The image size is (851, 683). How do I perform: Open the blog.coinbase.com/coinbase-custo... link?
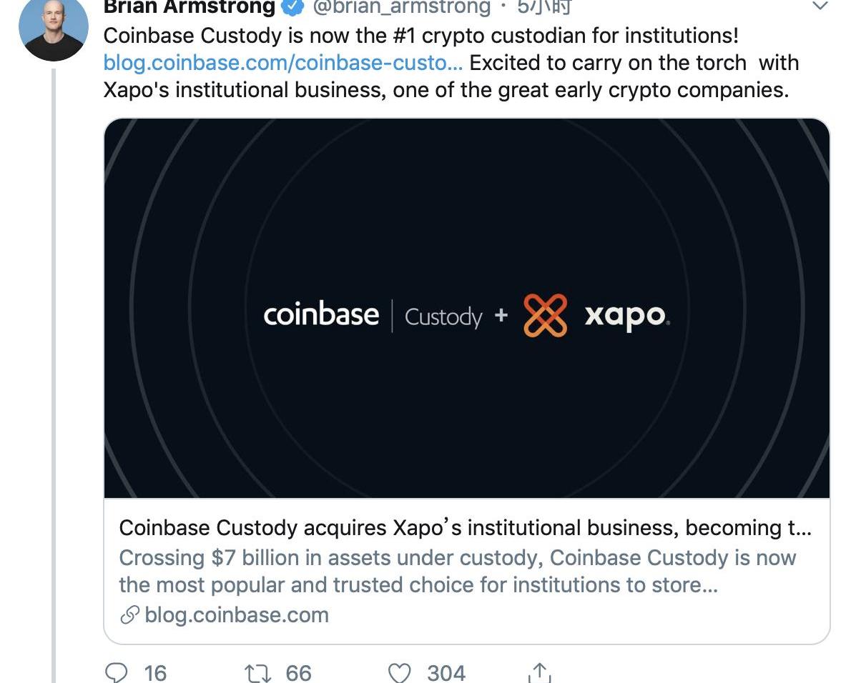tap(282, 63)
